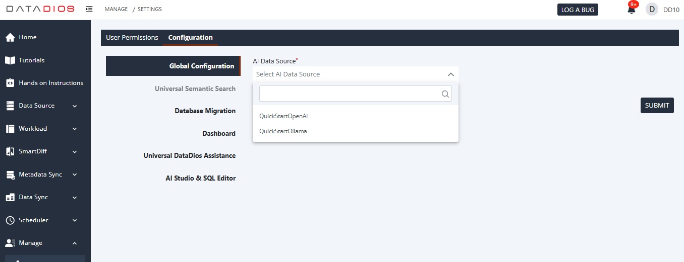
Task: Click the SmartDiff icon in sidebar
Action: tap(10, 151)
